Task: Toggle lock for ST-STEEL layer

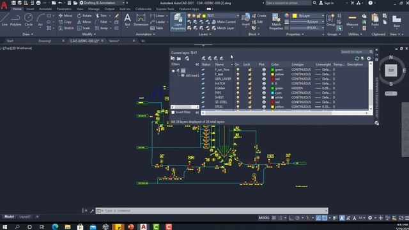Action: pos(250,102)
